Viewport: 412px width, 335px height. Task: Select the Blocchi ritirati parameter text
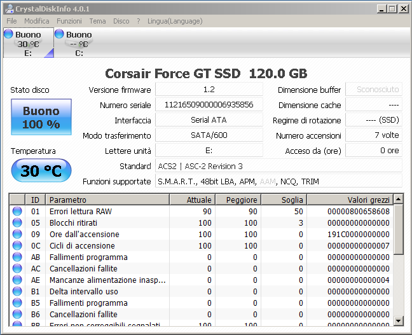[x=73, y=223]
